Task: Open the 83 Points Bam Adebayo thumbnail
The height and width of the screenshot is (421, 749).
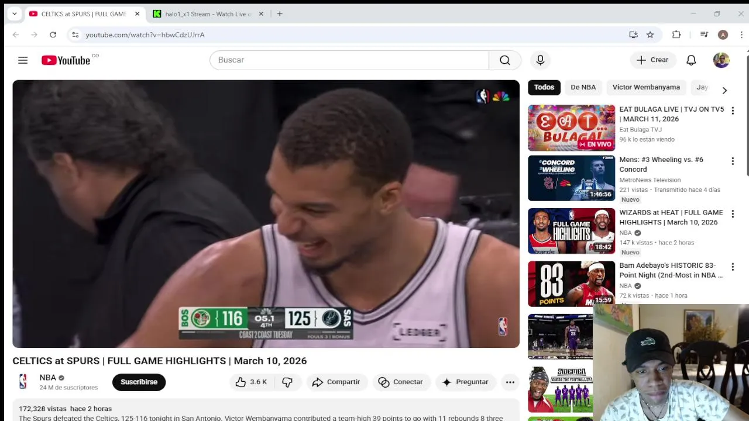Action: [x=571, y=284]
